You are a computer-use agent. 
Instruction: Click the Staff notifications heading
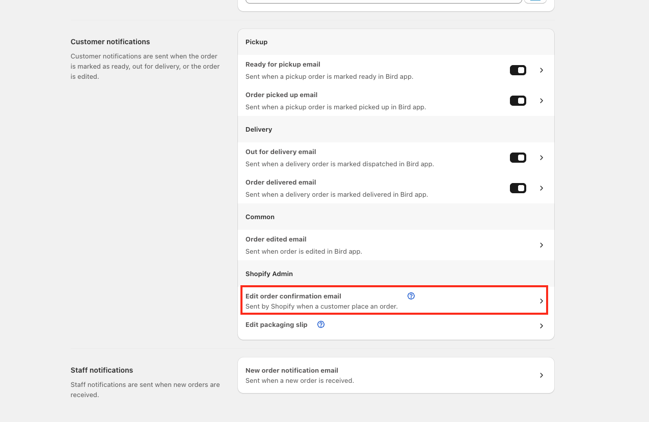tap(103, 370)
